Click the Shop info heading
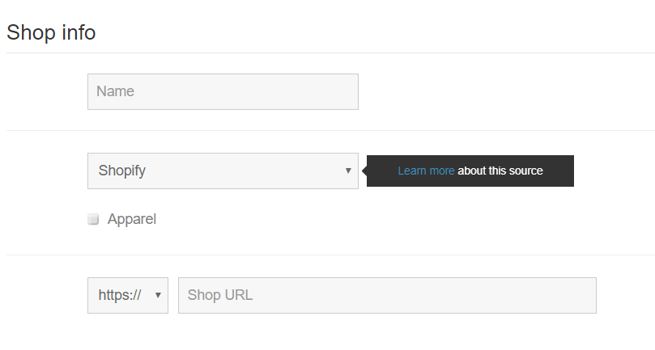This screenshot has height=350, width=655. [51, 33]
